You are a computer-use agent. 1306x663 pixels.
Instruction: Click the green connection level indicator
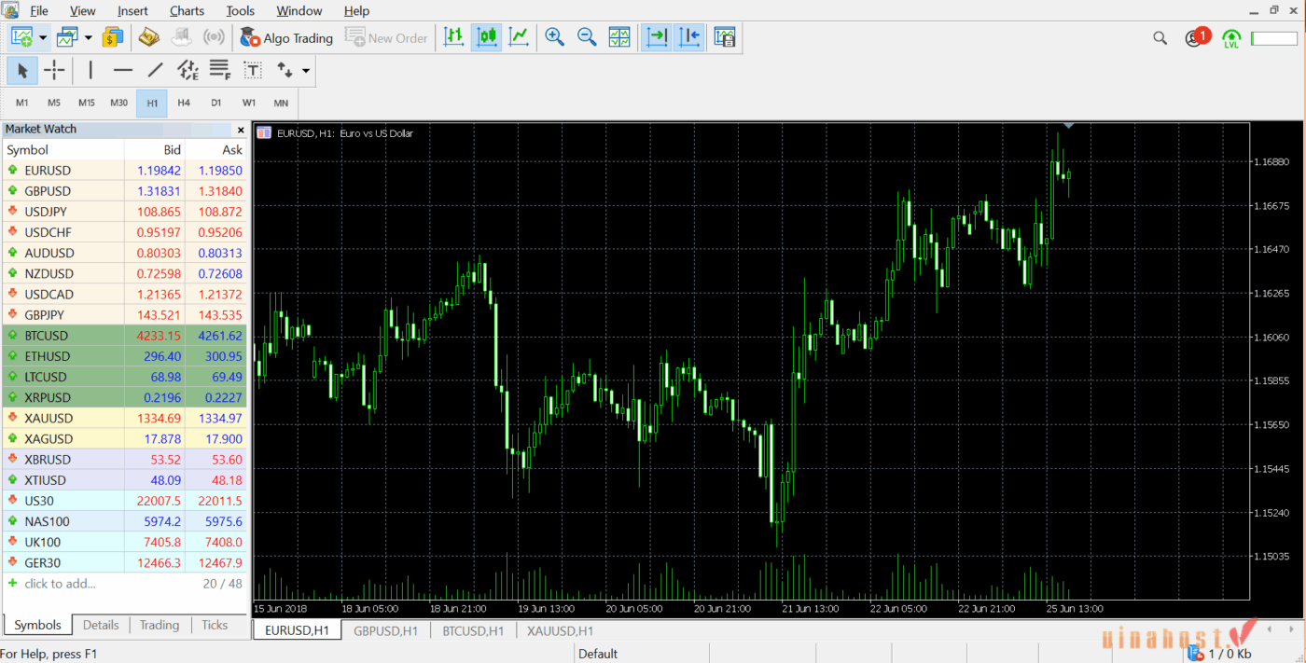pos(1231,38)
